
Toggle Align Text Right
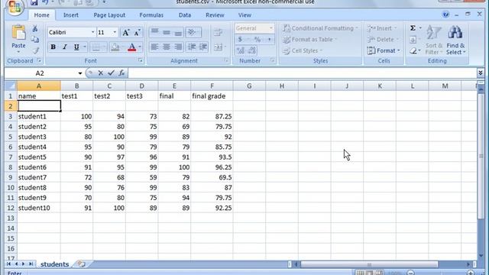[178, 47]
